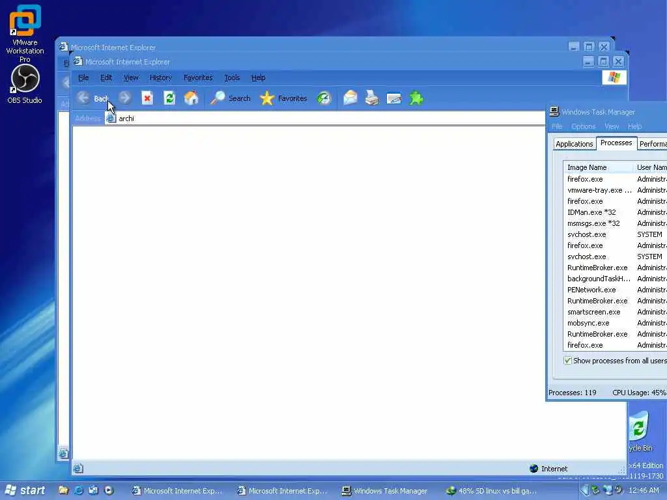Viewport: 667px width, 500px height.
Task: Open the File menu in Internet Explorer
Action: (x=83, y=77)
